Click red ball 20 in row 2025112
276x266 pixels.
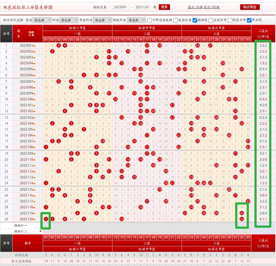(166, 171)
